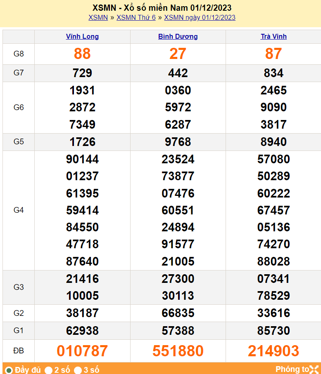This screenshot has width=321, height=374.
Task: Click the Phóng to text label
Action: point(292,369)
